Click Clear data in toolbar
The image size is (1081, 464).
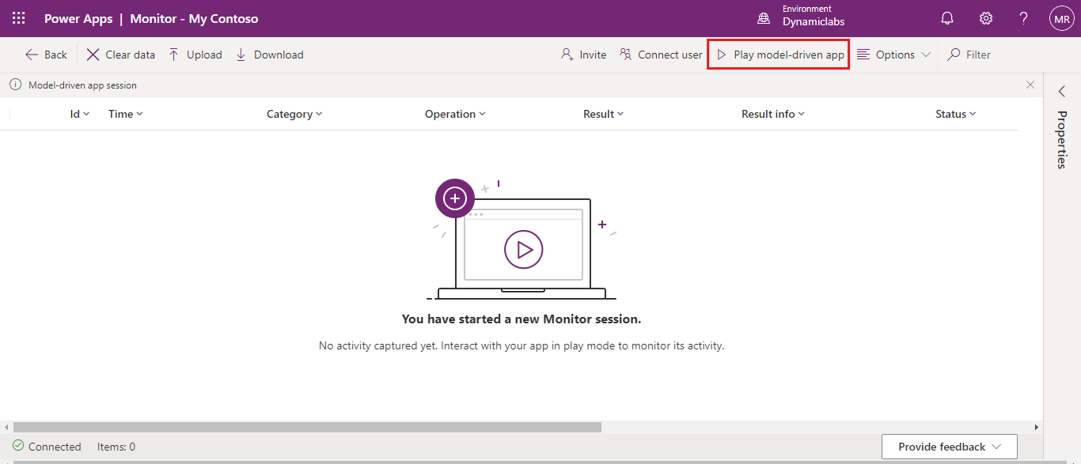(x=121, y=55)
